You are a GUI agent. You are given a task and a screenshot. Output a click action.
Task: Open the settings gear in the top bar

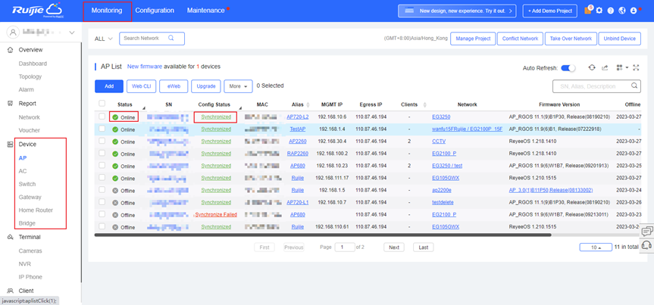[599, 11]
